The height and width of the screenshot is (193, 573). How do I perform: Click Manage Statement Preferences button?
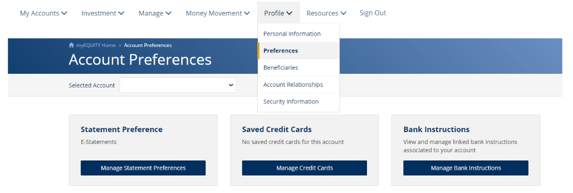pyautogui.click(x=143, y=168)
